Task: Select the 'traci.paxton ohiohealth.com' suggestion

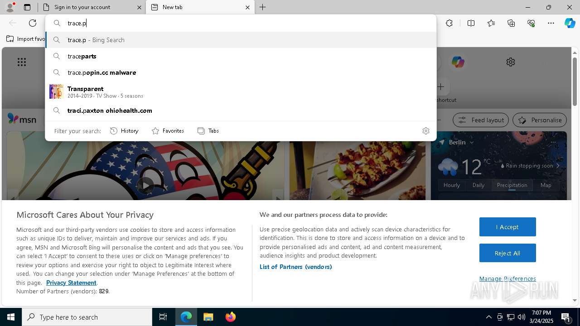Action: (x=241, y=110)
